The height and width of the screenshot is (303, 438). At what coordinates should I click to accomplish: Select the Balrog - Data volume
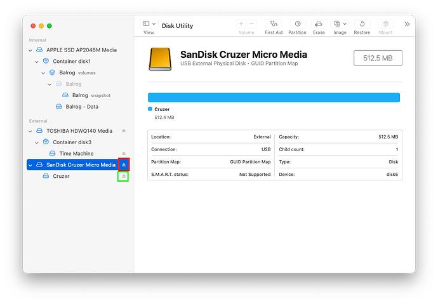(x=78, y=107)
